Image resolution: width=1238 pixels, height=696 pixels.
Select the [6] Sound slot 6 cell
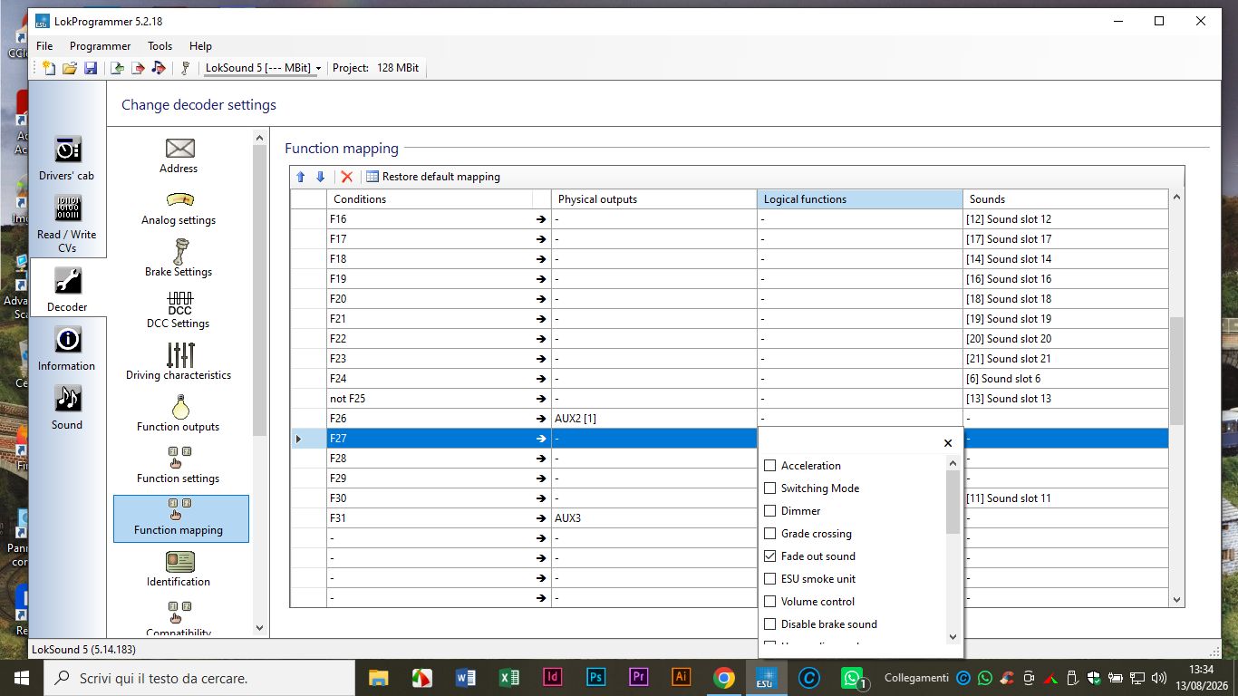[1066, 379]
